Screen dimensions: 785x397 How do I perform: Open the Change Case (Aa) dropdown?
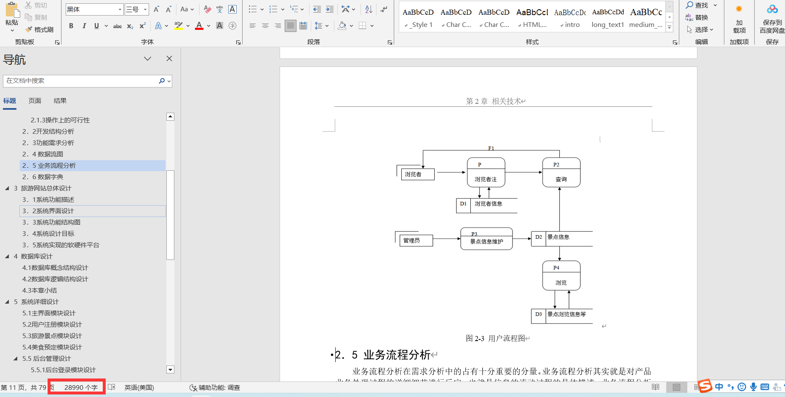coord(187,9)
